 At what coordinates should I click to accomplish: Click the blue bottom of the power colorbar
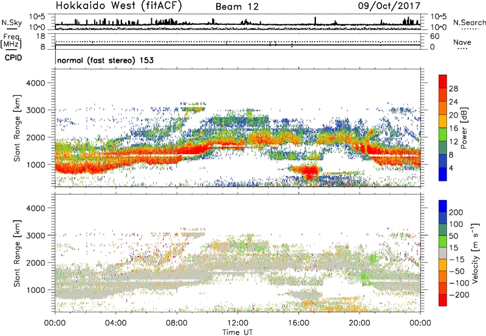pyautogui.click(x=443, y=174)
